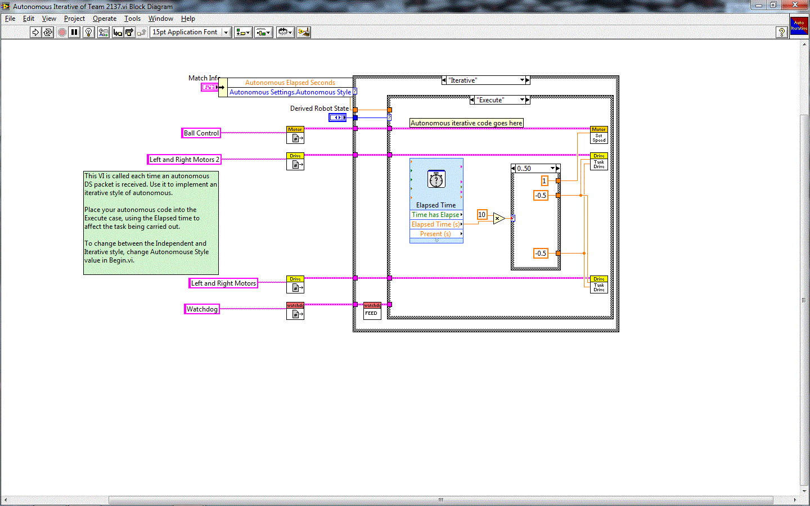810x506 pixels.
Task: Open the Help menu
Action: 188,19
